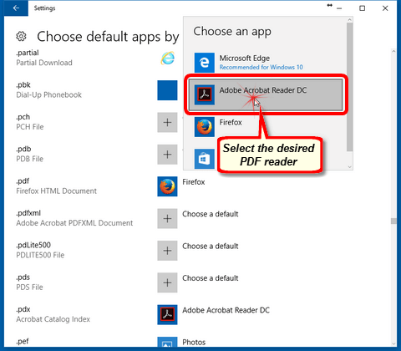The width and height of the screenshot is (401, 351).
Task: Click the main list scroll down arrow
Action: pos(393,343)
